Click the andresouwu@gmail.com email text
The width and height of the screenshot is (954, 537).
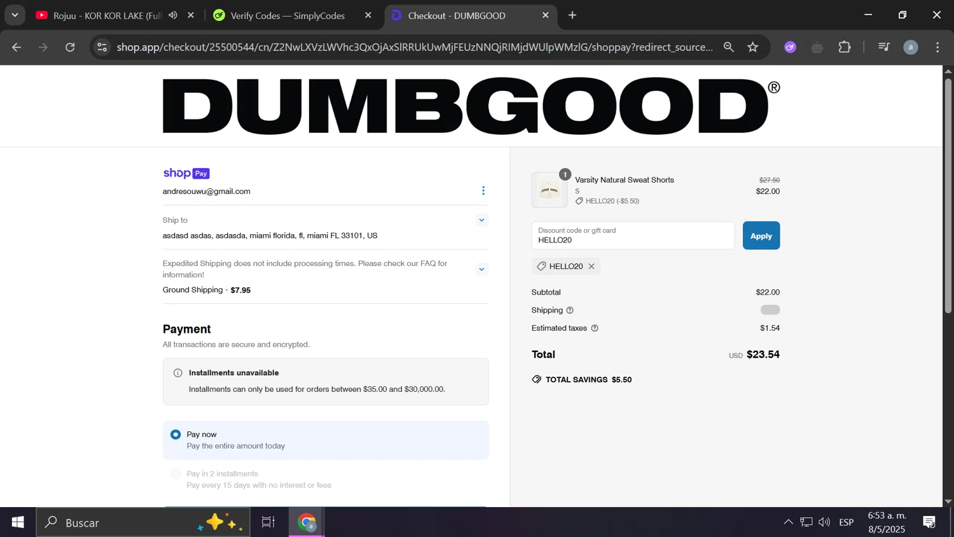[x=207, y=192]
